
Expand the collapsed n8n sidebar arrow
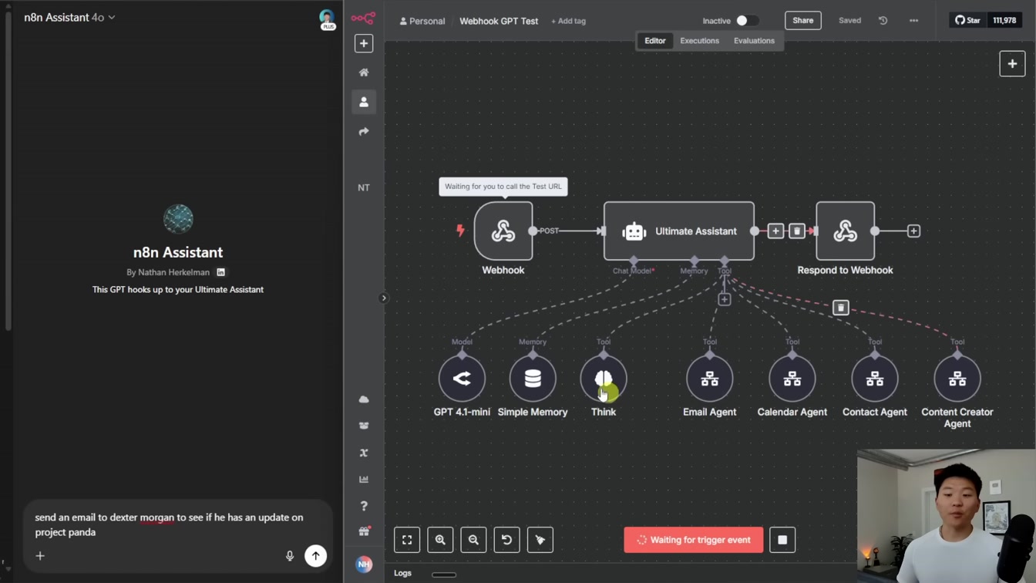coord(384,298)
